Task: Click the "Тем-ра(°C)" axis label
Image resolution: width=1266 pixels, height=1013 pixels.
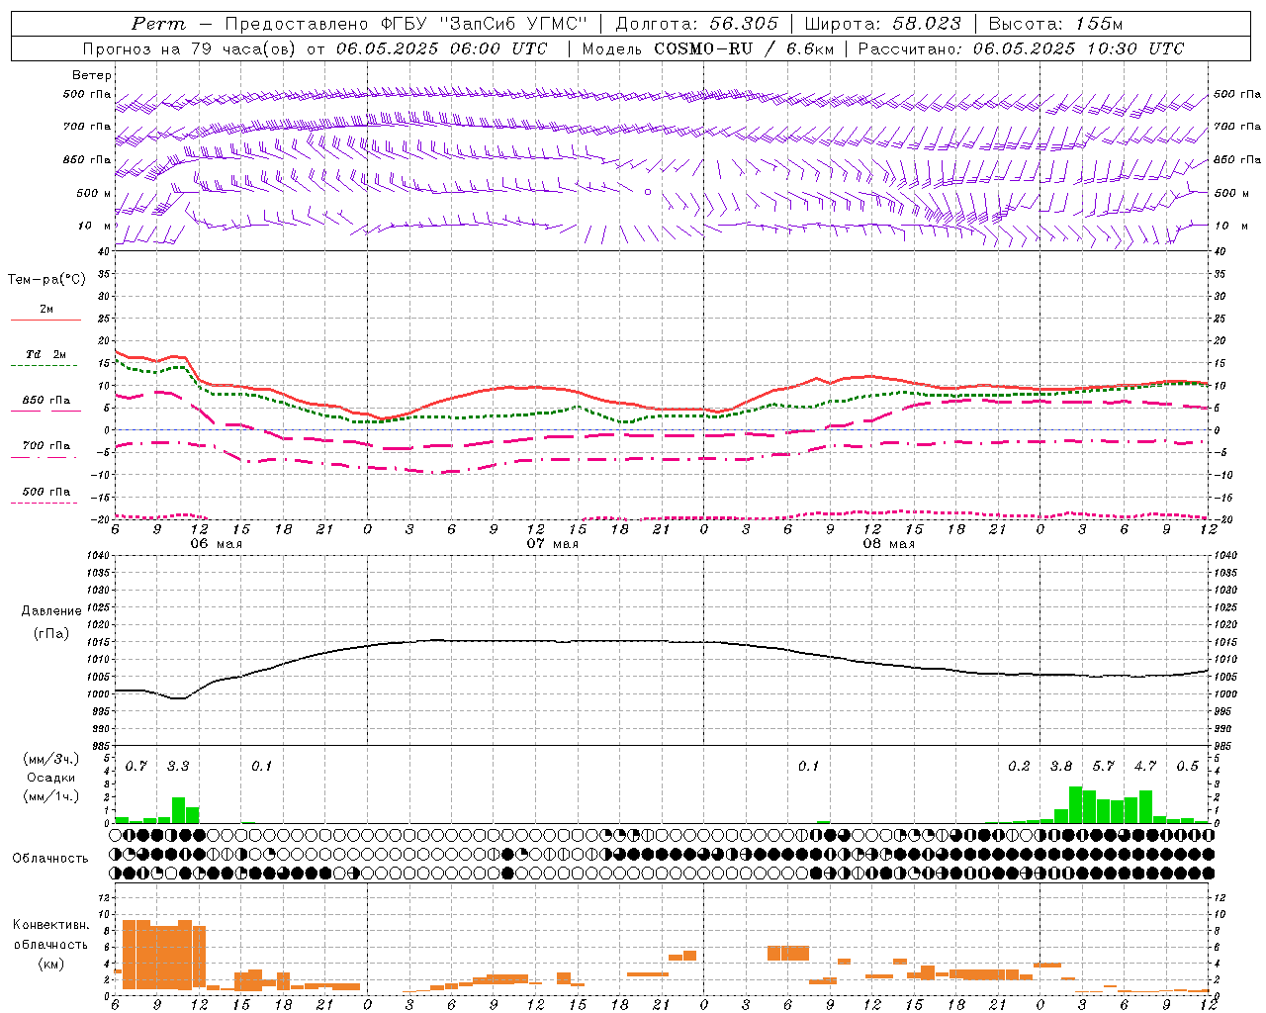Action: coord(46,280)
